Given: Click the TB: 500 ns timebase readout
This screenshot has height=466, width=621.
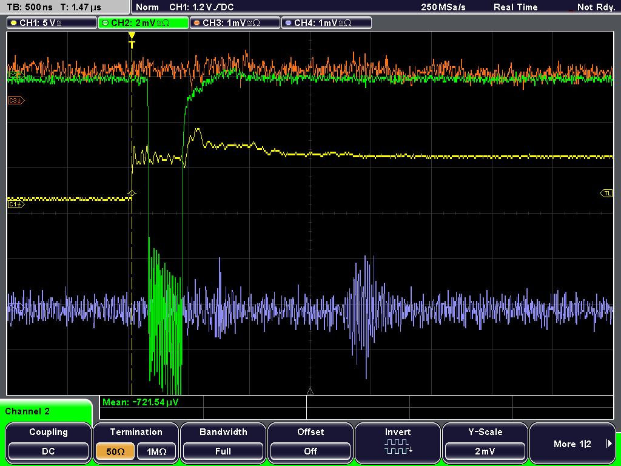Looking at the screenshot, I should click(30, 7).
